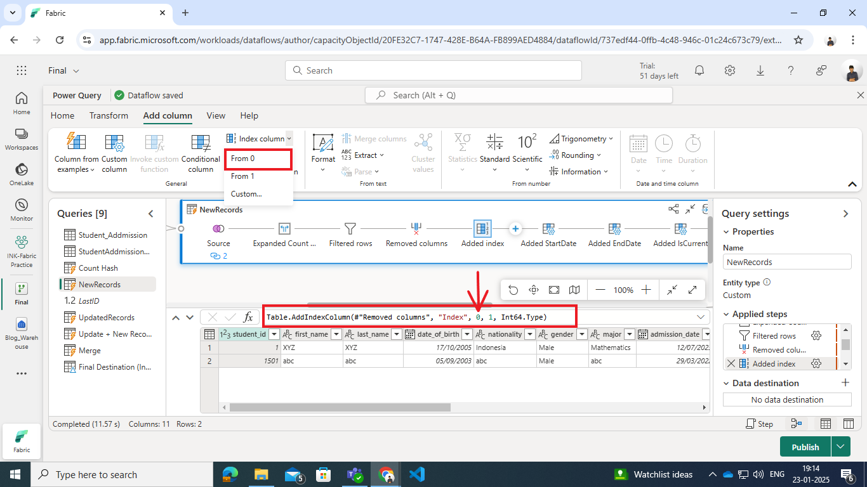Open the Home ribbon tab
867x487 pixels.
[x=62, y=115]
